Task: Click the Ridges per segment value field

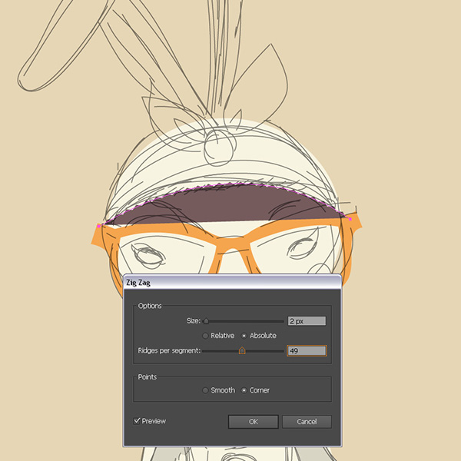Action: click(x=307, y=351)
